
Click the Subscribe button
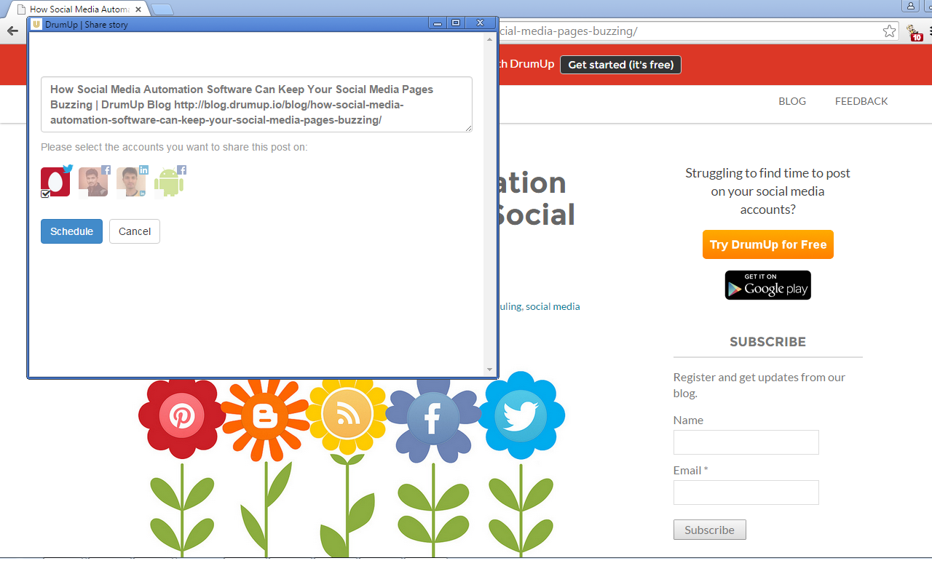tap(710, 530)
